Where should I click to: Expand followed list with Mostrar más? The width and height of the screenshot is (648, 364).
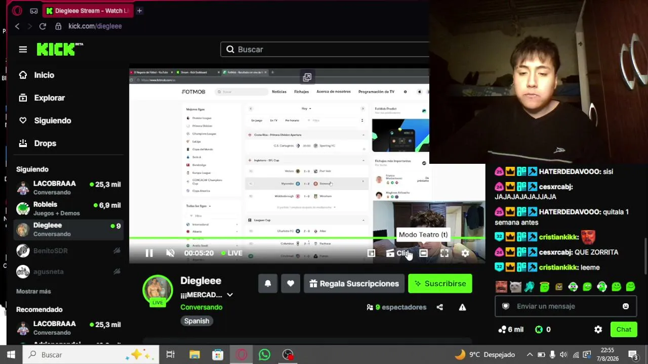click(x=33, y=291)
